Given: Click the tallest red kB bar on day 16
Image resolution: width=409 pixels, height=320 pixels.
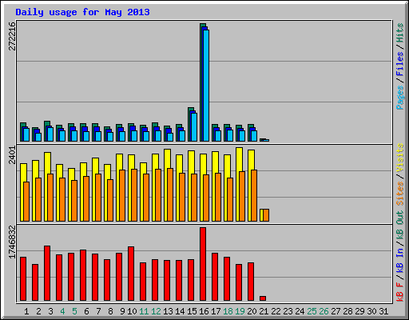Looking at the screenshot, I should tap(203, 264).
